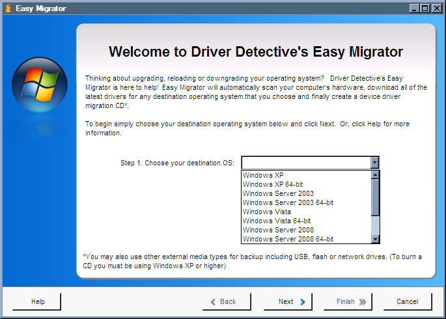The width and height of the screenshot is (446, 319).
Task: Pick Windows Vista 64-bit in the OS list
Action: [x=307, y=221]
